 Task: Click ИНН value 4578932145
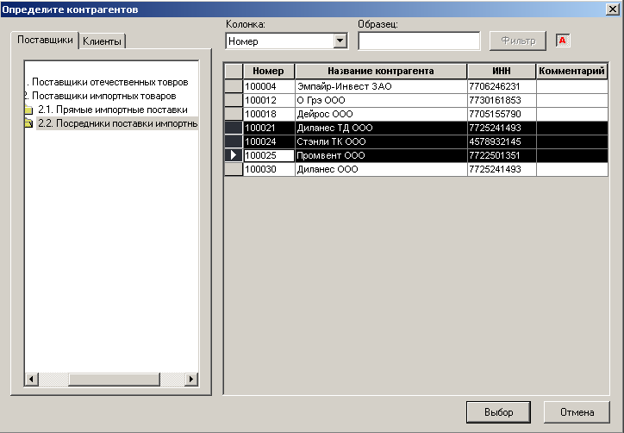[502, 141]
